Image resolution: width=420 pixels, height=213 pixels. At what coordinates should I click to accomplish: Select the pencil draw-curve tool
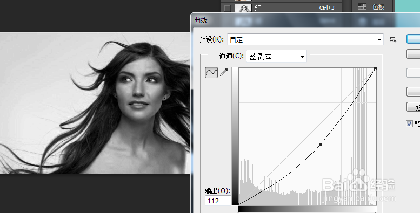click(224, 72)
